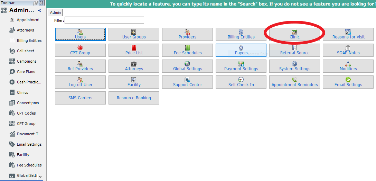Pin the Toolbar panel
This screenshot has width=376, height=181.
pos(36,3)
